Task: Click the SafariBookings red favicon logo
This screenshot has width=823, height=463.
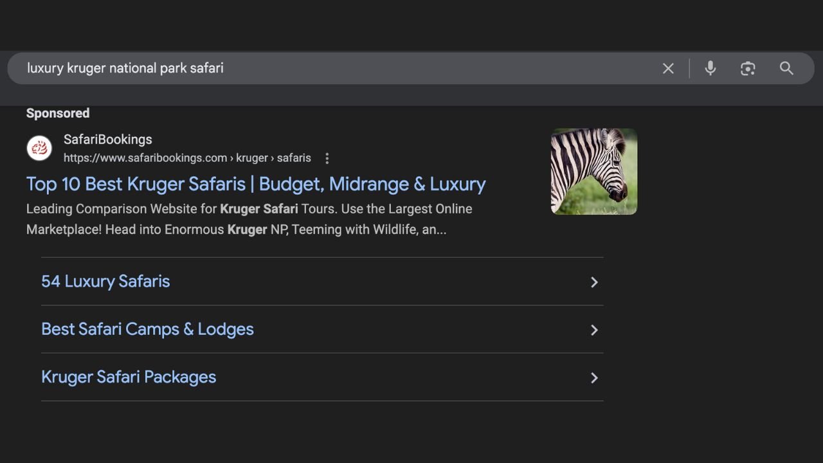Action: click(x=39, y=149)
